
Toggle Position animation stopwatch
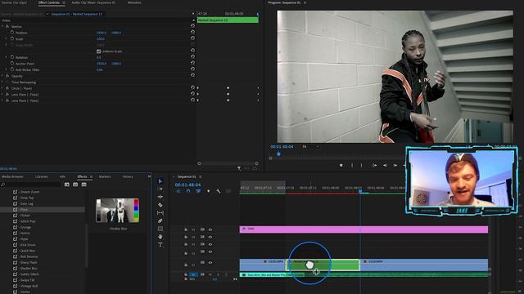[12, 33]
